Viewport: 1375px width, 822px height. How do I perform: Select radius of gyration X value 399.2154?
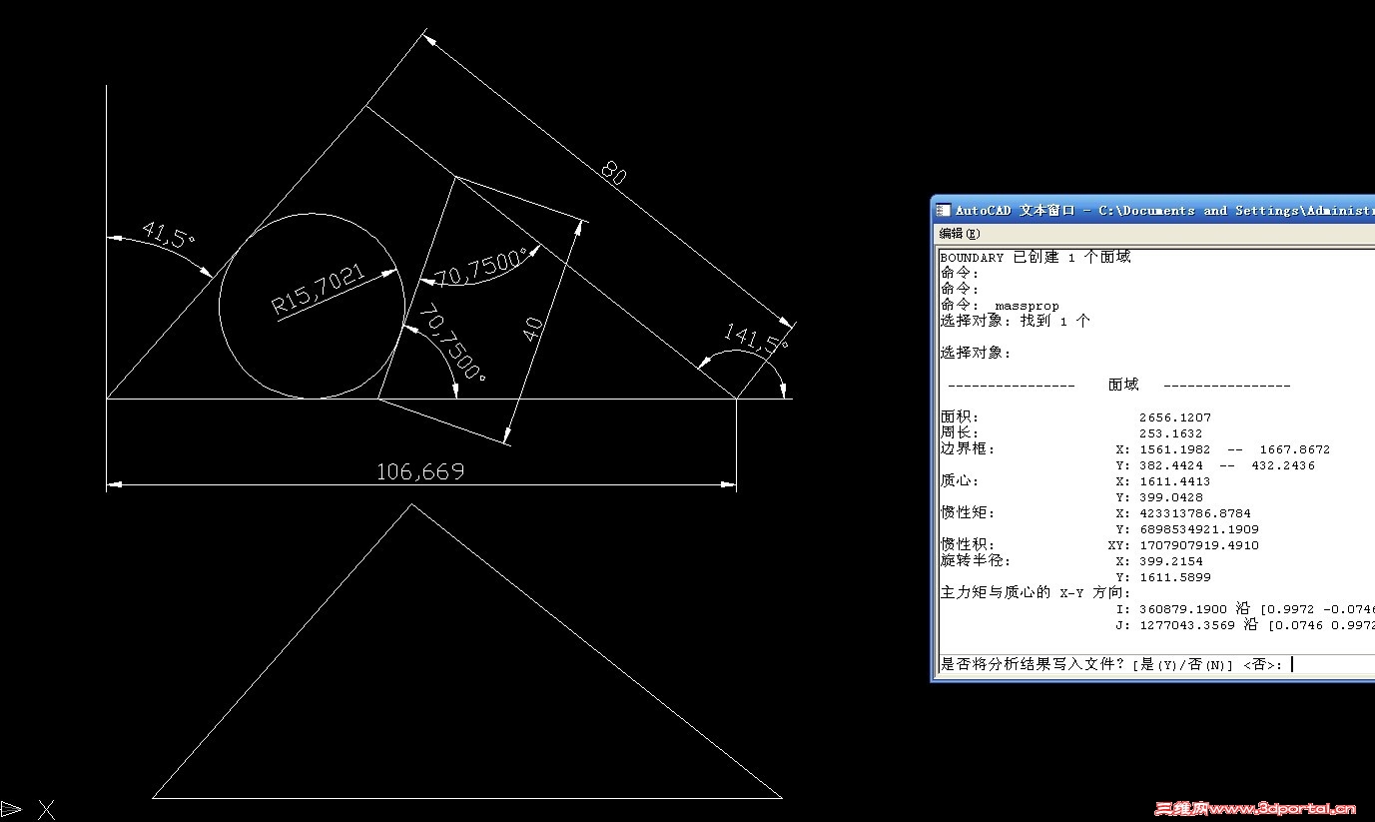point(1170,561)
